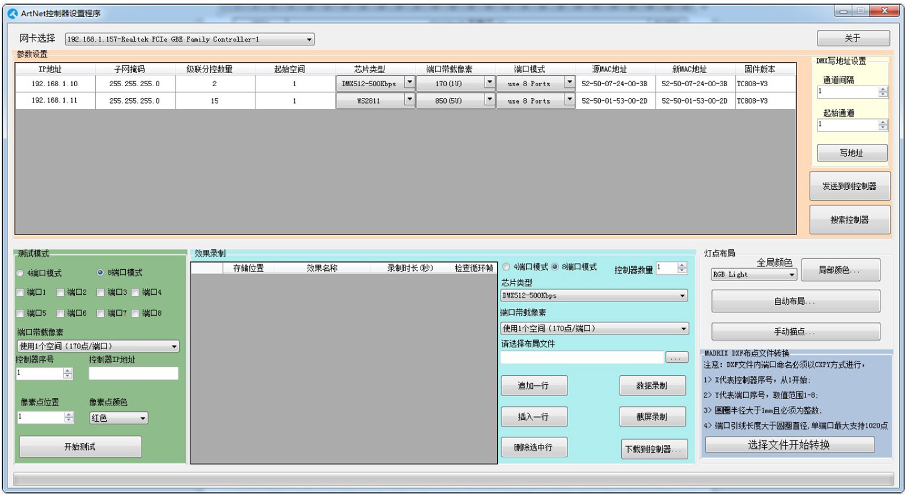Open 端口带载像素 dropdown in test panel
Screen dimensions: 907x497
[99, 346]
